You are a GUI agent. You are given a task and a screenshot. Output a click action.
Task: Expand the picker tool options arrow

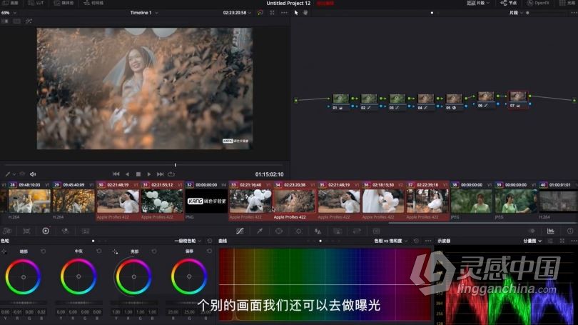[x=14, y=174]
